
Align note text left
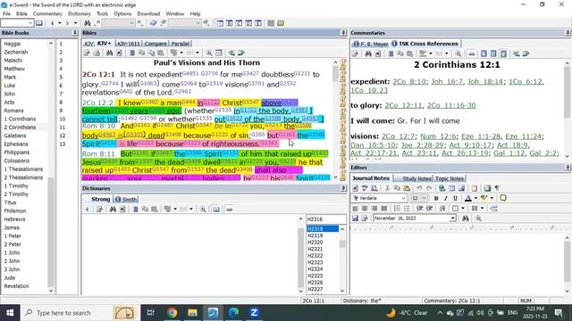coord(355,208)
